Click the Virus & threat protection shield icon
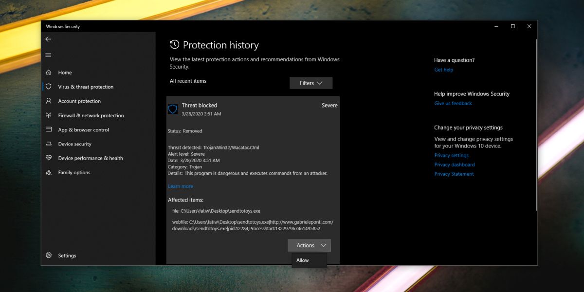The height and width of the screenshot is (292, 584). [48, 87]
